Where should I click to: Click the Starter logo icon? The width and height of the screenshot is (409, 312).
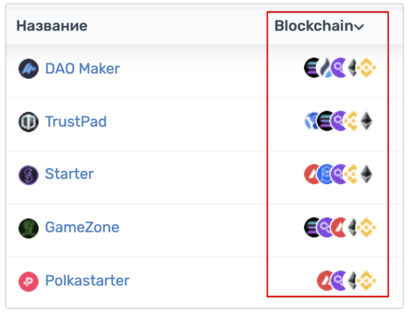coord(28,175)
